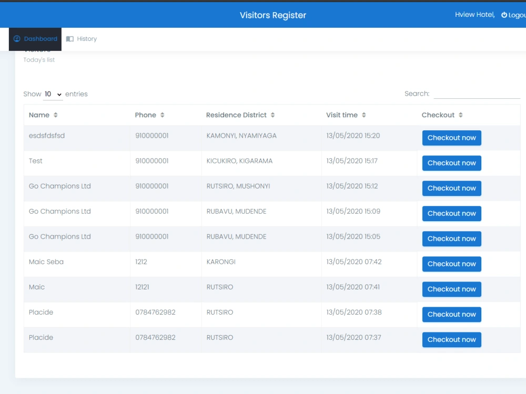The height and width of the screenshot is (394, 526).
Task: Open the History tab
Action: tap(82, 39)
